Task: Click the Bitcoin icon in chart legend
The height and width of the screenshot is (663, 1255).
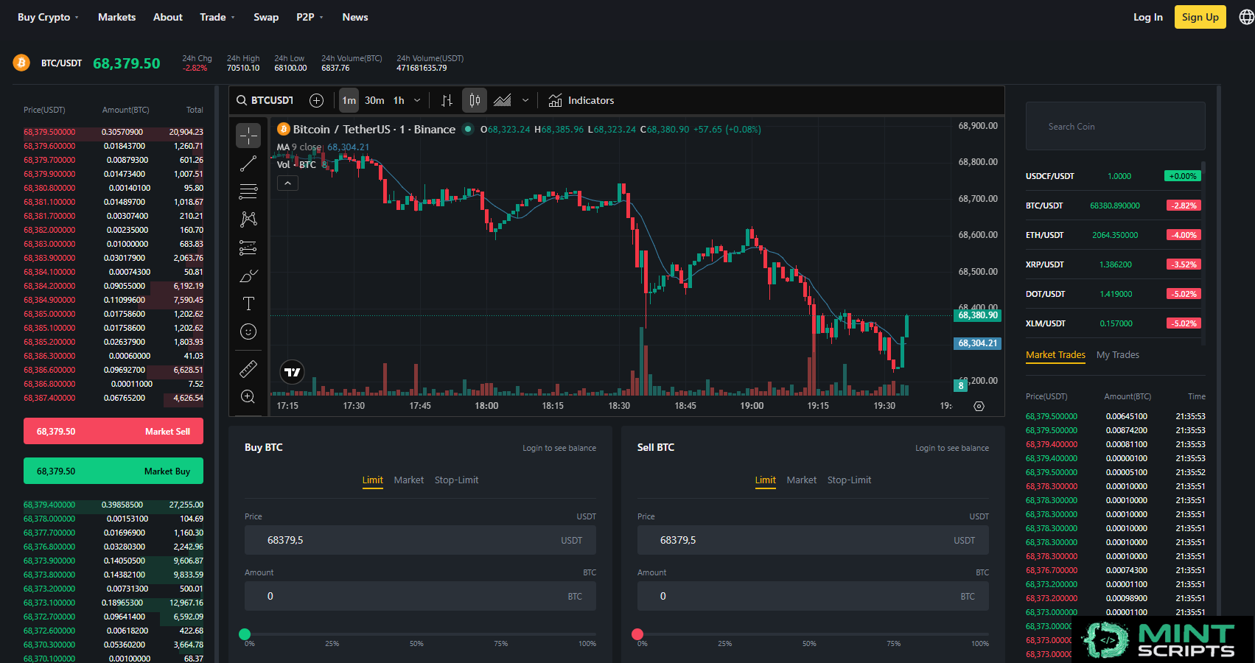Action: [283, 129]
